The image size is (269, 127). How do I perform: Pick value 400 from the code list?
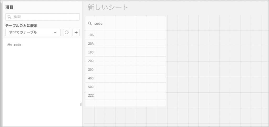91,78
